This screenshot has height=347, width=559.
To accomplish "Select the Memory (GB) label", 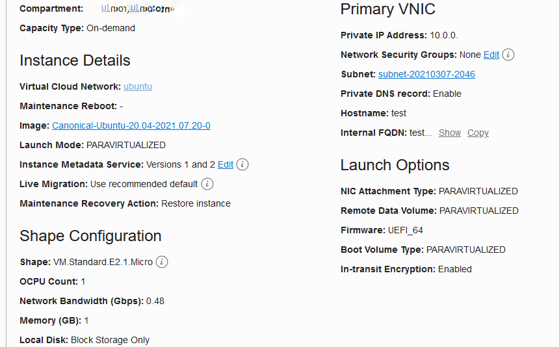I will [x=51, y=320].
